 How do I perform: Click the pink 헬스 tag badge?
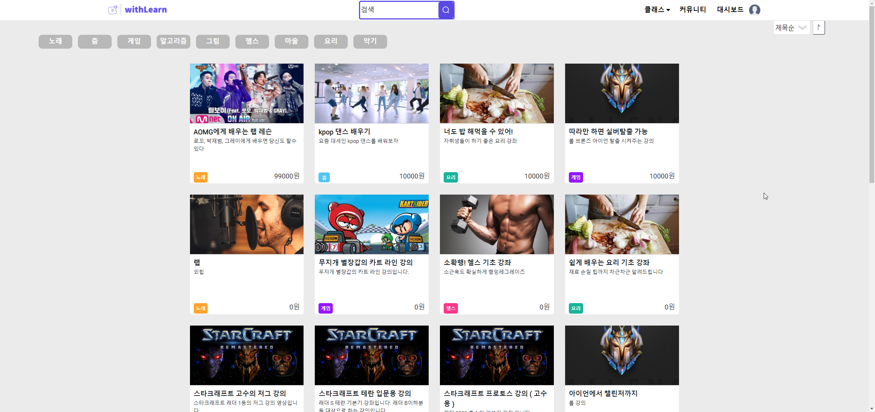pos(450,308)
